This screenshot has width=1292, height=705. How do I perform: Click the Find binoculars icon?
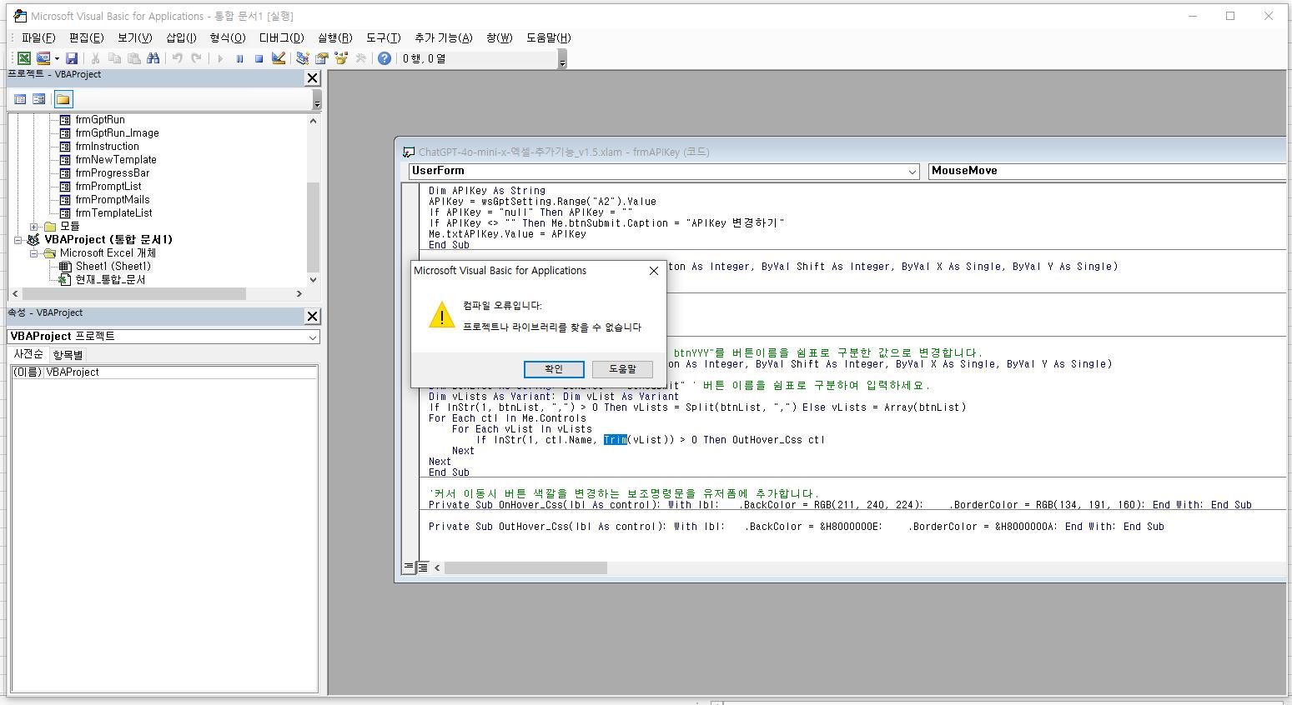click(x=153, y=58)
